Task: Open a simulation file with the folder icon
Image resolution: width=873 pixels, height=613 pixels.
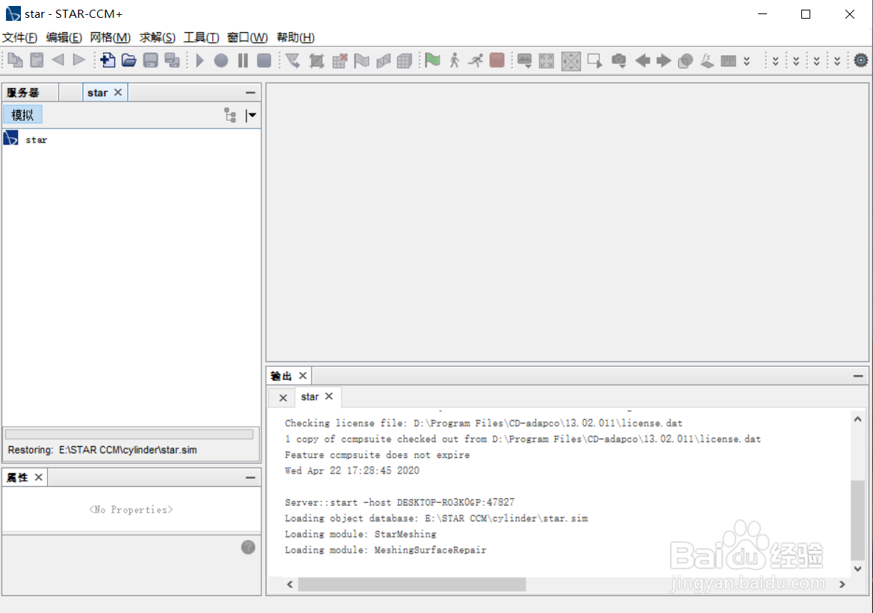Action: click(x=129, y=60)
